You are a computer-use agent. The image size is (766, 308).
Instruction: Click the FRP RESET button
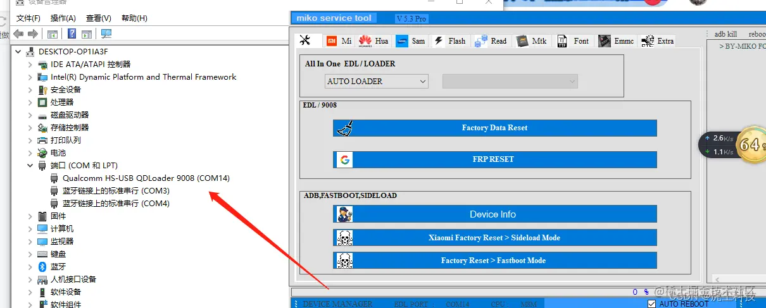495,159
